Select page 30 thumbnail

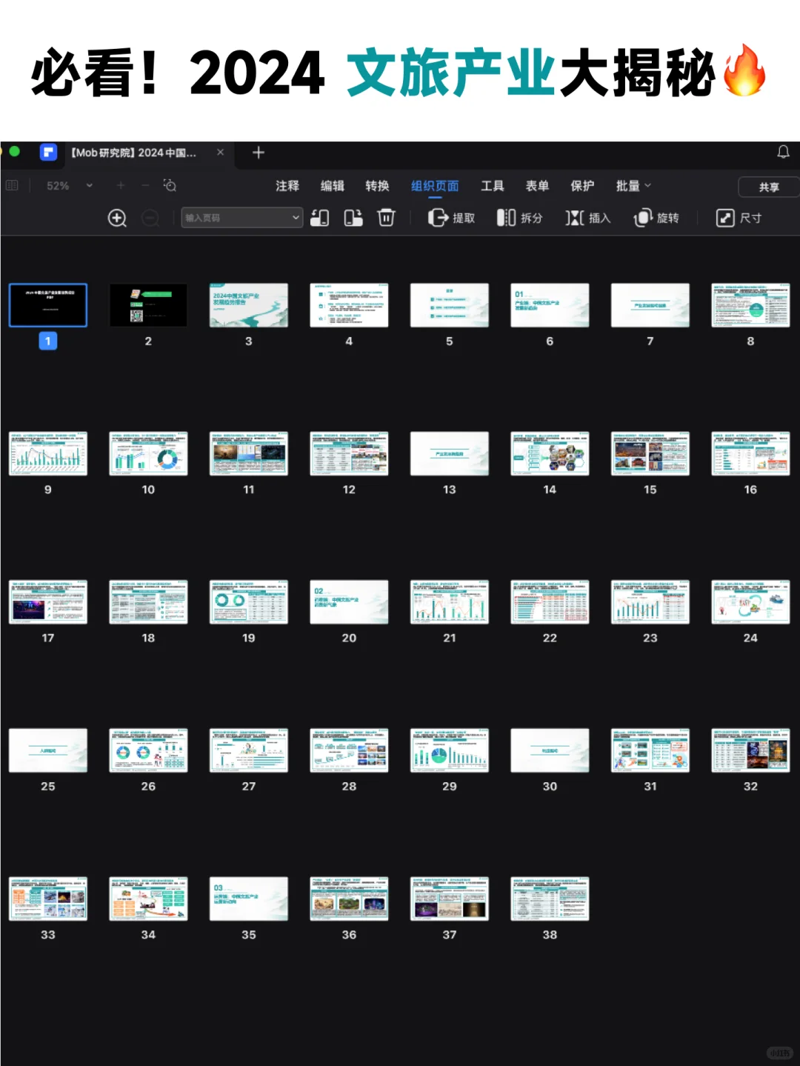click(550, 750)
